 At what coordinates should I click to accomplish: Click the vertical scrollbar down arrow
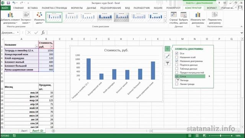242,127
